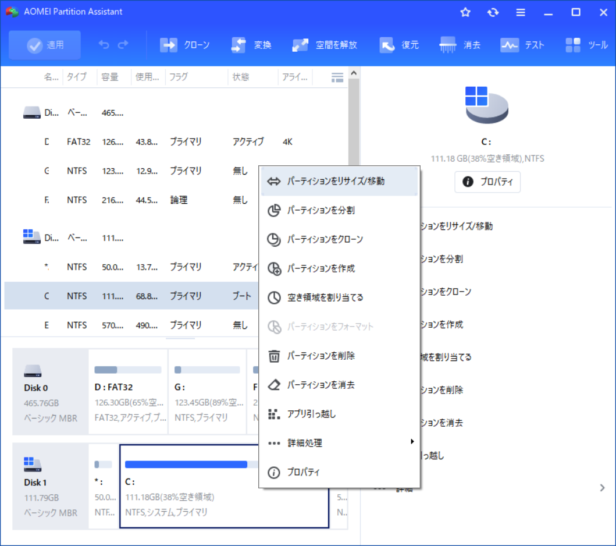Image resolution: width=616 pixels, height=546 pixels.
Task: Select the E NTFS 570 partition row
Action: pos(131,325)
